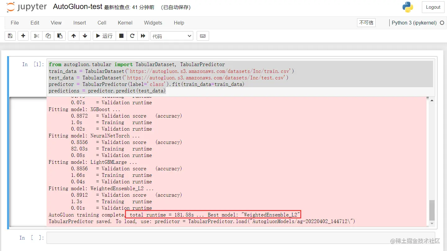Open the Edit menu
Screen dimensions: 447x251
(x=35, y=23)
